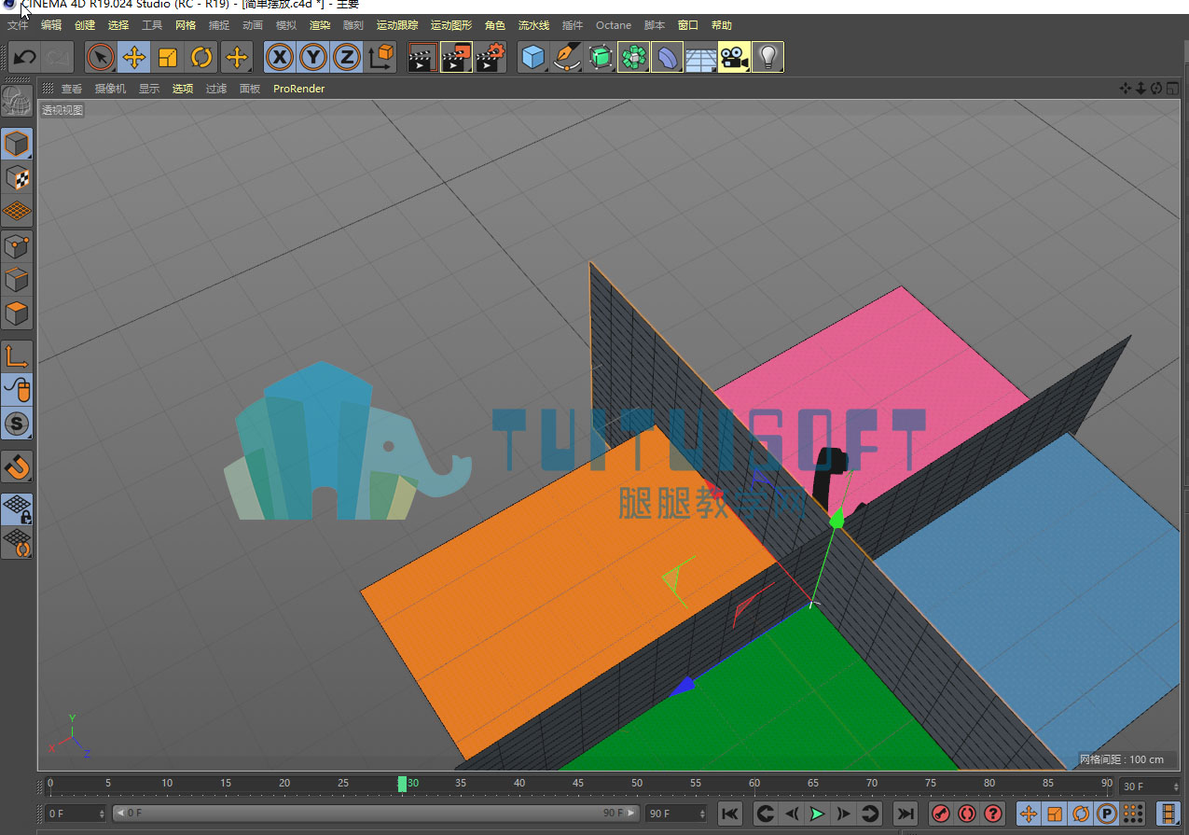Open the ProRender viewport menu
Viewport: 1189px width, 835px height.
click(x=298, y=89)
